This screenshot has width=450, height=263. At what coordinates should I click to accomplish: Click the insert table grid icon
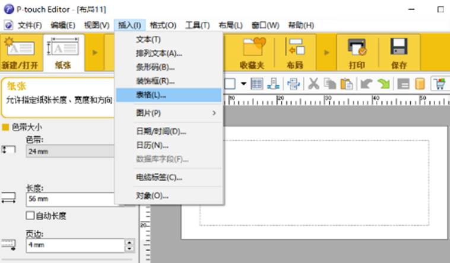(256, 84)
